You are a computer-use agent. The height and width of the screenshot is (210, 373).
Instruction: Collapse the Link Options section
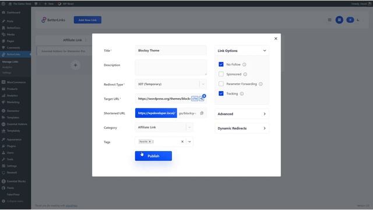coord(242,51)
